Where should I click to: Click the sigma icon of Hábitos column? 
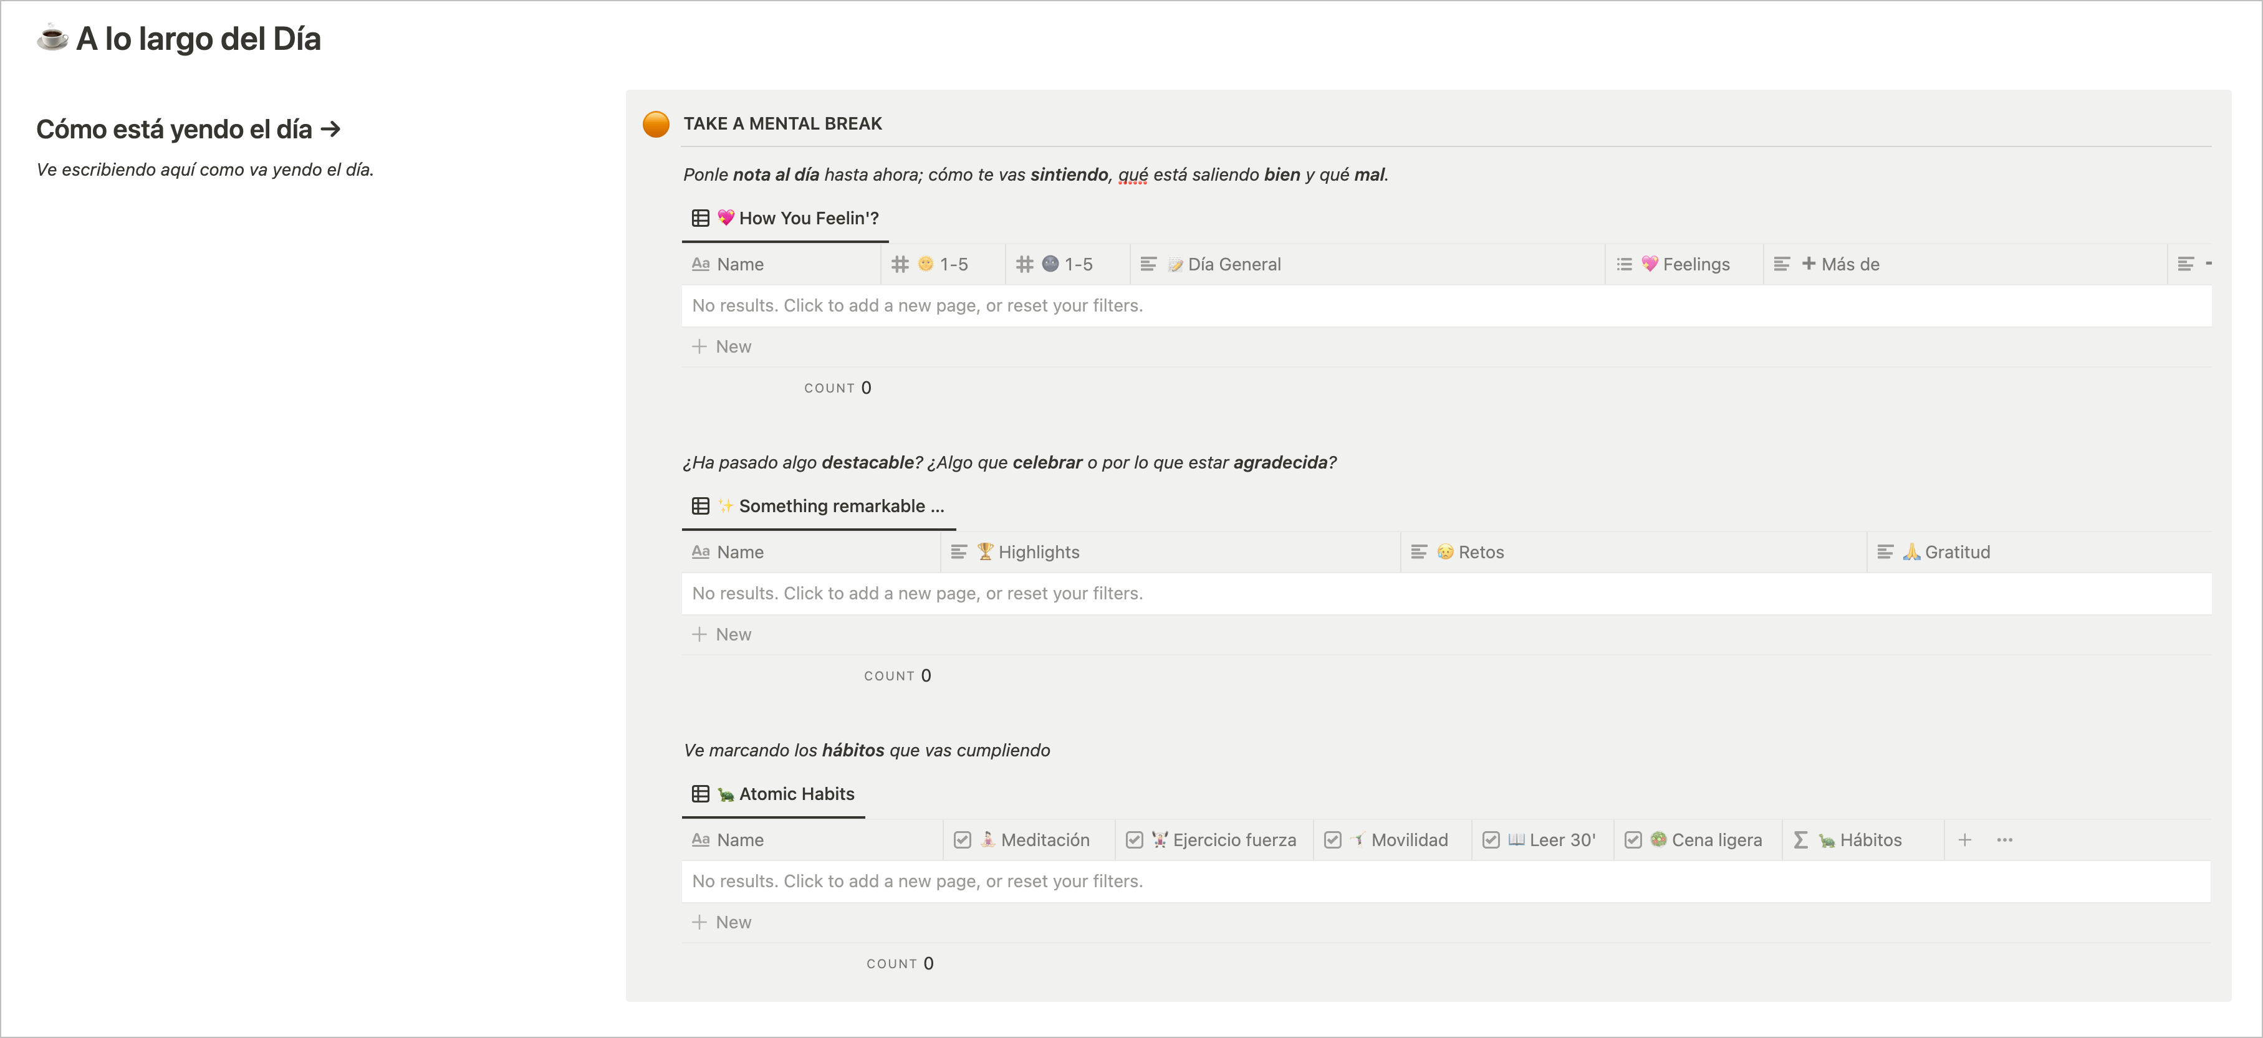tap(1800, 840)
